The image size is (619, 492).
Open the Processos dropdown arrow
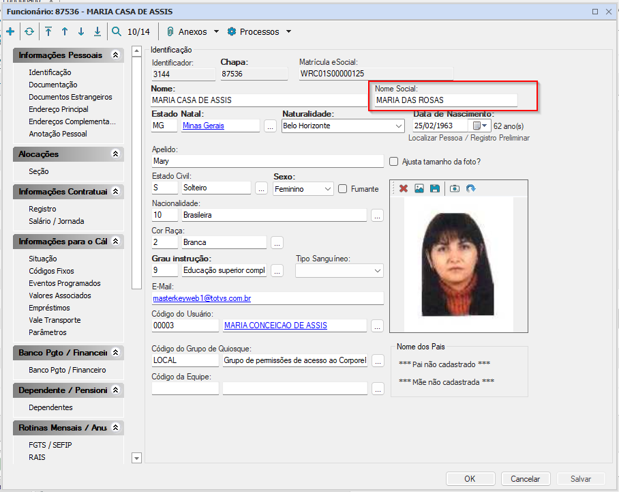point(288,31)
